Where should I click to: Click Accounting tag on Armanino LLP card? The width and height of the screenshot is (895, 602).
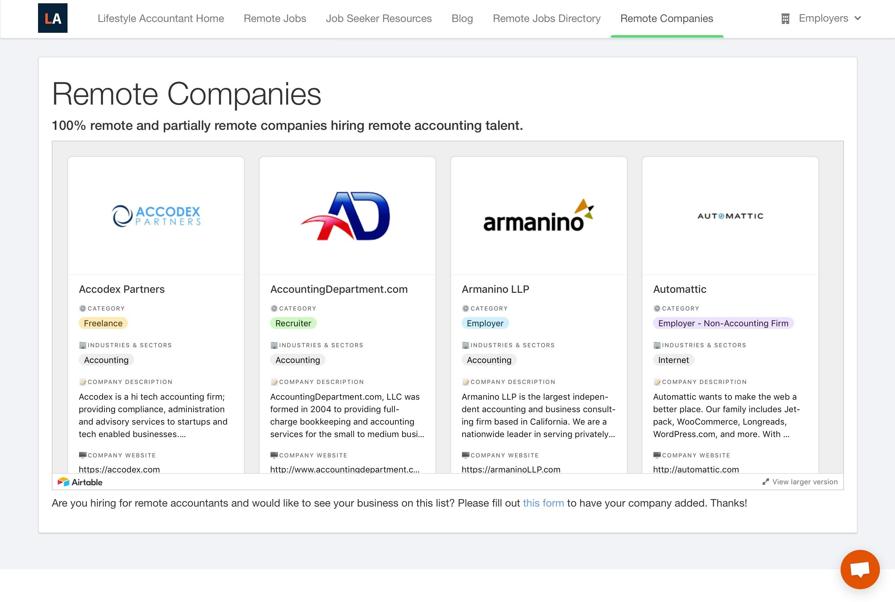pos(489,360)
